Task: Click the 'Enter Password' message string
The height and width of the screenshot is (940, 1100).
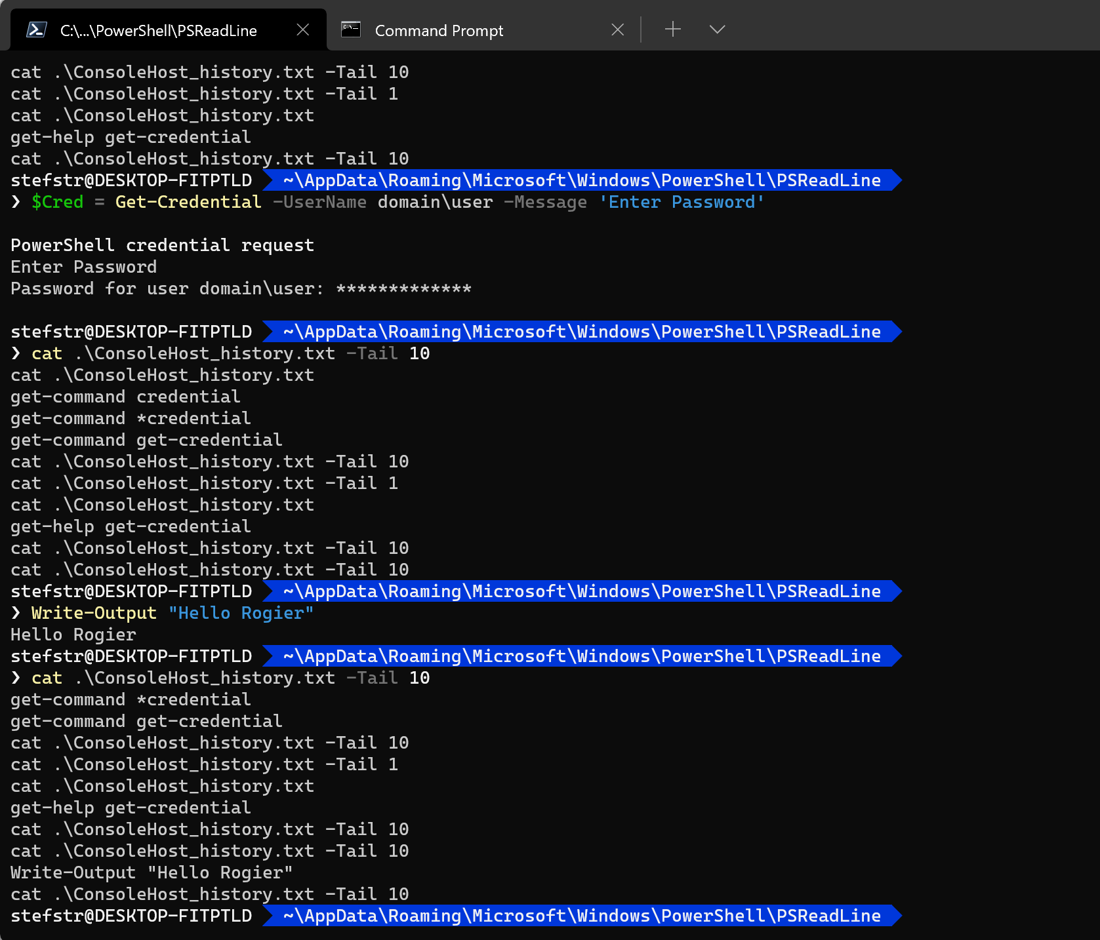Action: (682, 202)
